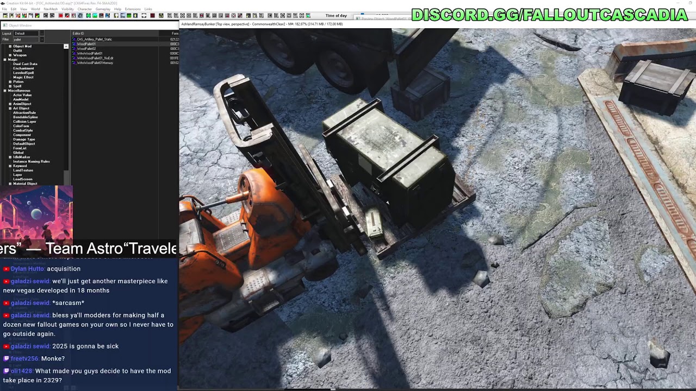
Task: Open the Links menu
Action: coord(148,9)
